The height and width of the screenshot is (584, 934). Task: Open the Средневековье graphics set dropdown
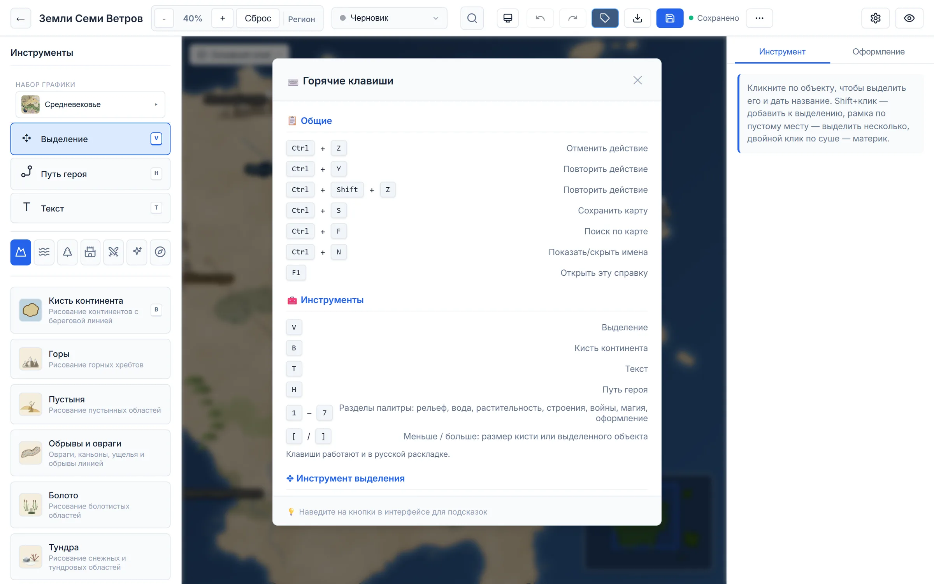coord(90,104)
